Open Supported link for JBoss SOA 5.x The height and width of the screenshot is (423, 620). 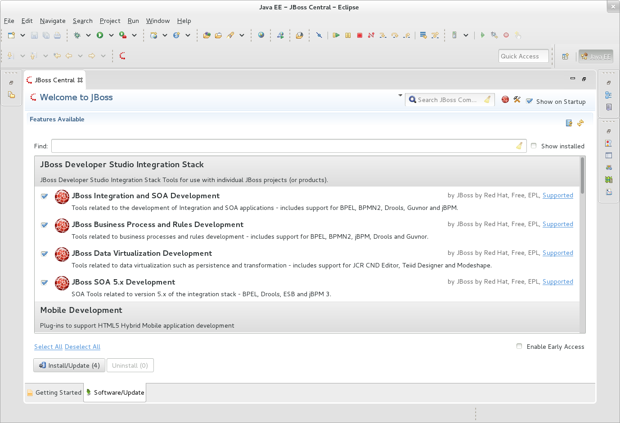click(x=558, y=281)
